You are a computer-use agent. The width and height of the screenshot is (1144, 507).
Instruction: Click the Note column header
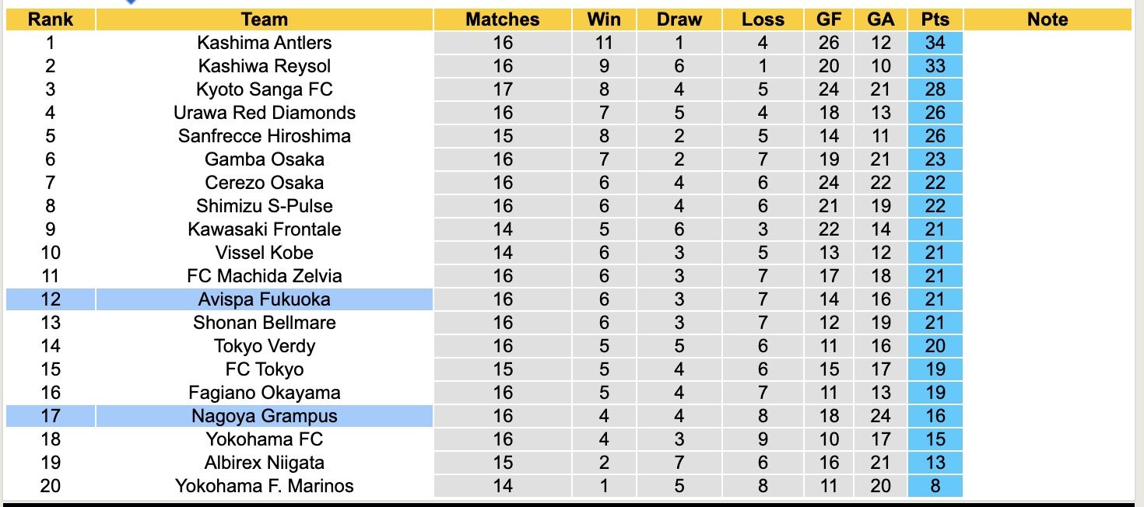click(1047, 19)
